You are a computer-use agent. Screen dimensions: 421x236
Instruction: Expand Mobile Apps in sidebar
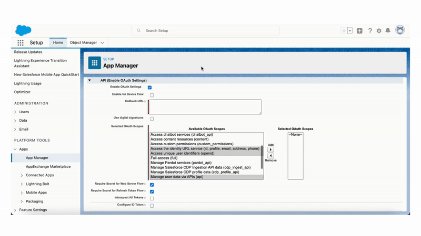(x=22, y=193)
